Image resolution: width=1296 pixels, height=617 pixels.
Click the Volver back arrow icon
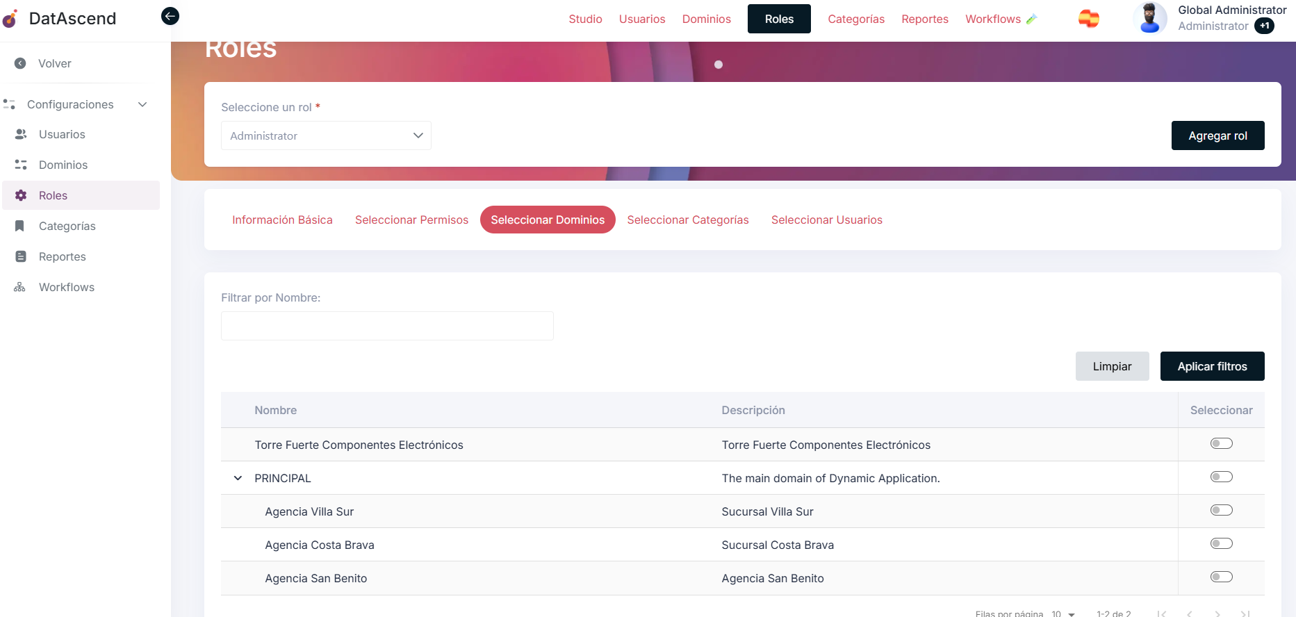pos(21,63)
